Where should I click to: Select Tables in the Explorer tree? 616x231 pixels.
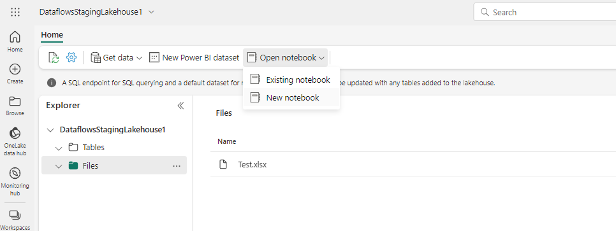(94, 148)
